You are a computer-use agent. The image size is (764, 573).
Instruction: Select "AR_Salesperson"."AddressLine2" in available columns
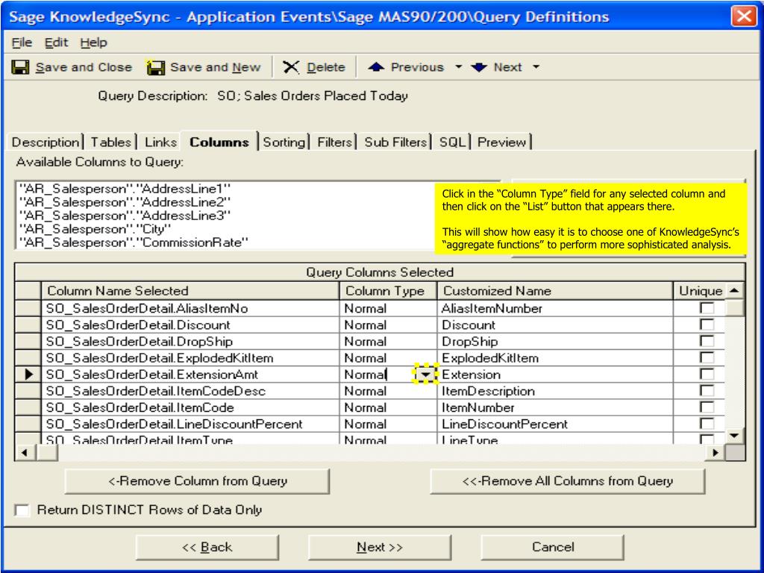tap(125, 201)
